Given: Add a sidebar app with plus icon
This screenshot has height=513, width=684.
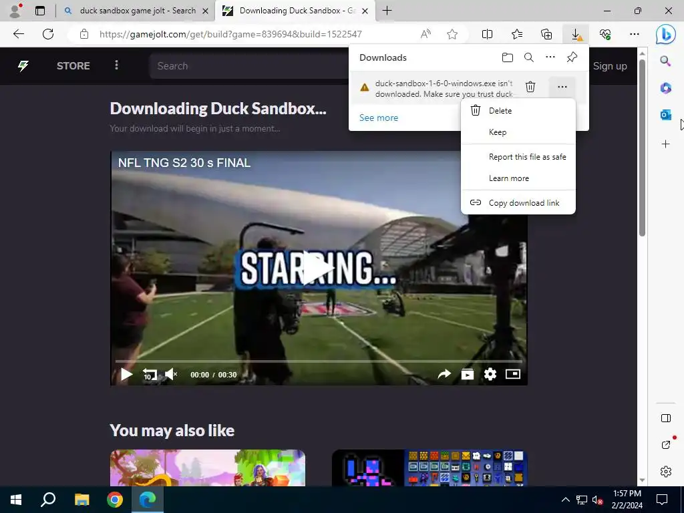Looking at the screenshot, I should point(666,144).
